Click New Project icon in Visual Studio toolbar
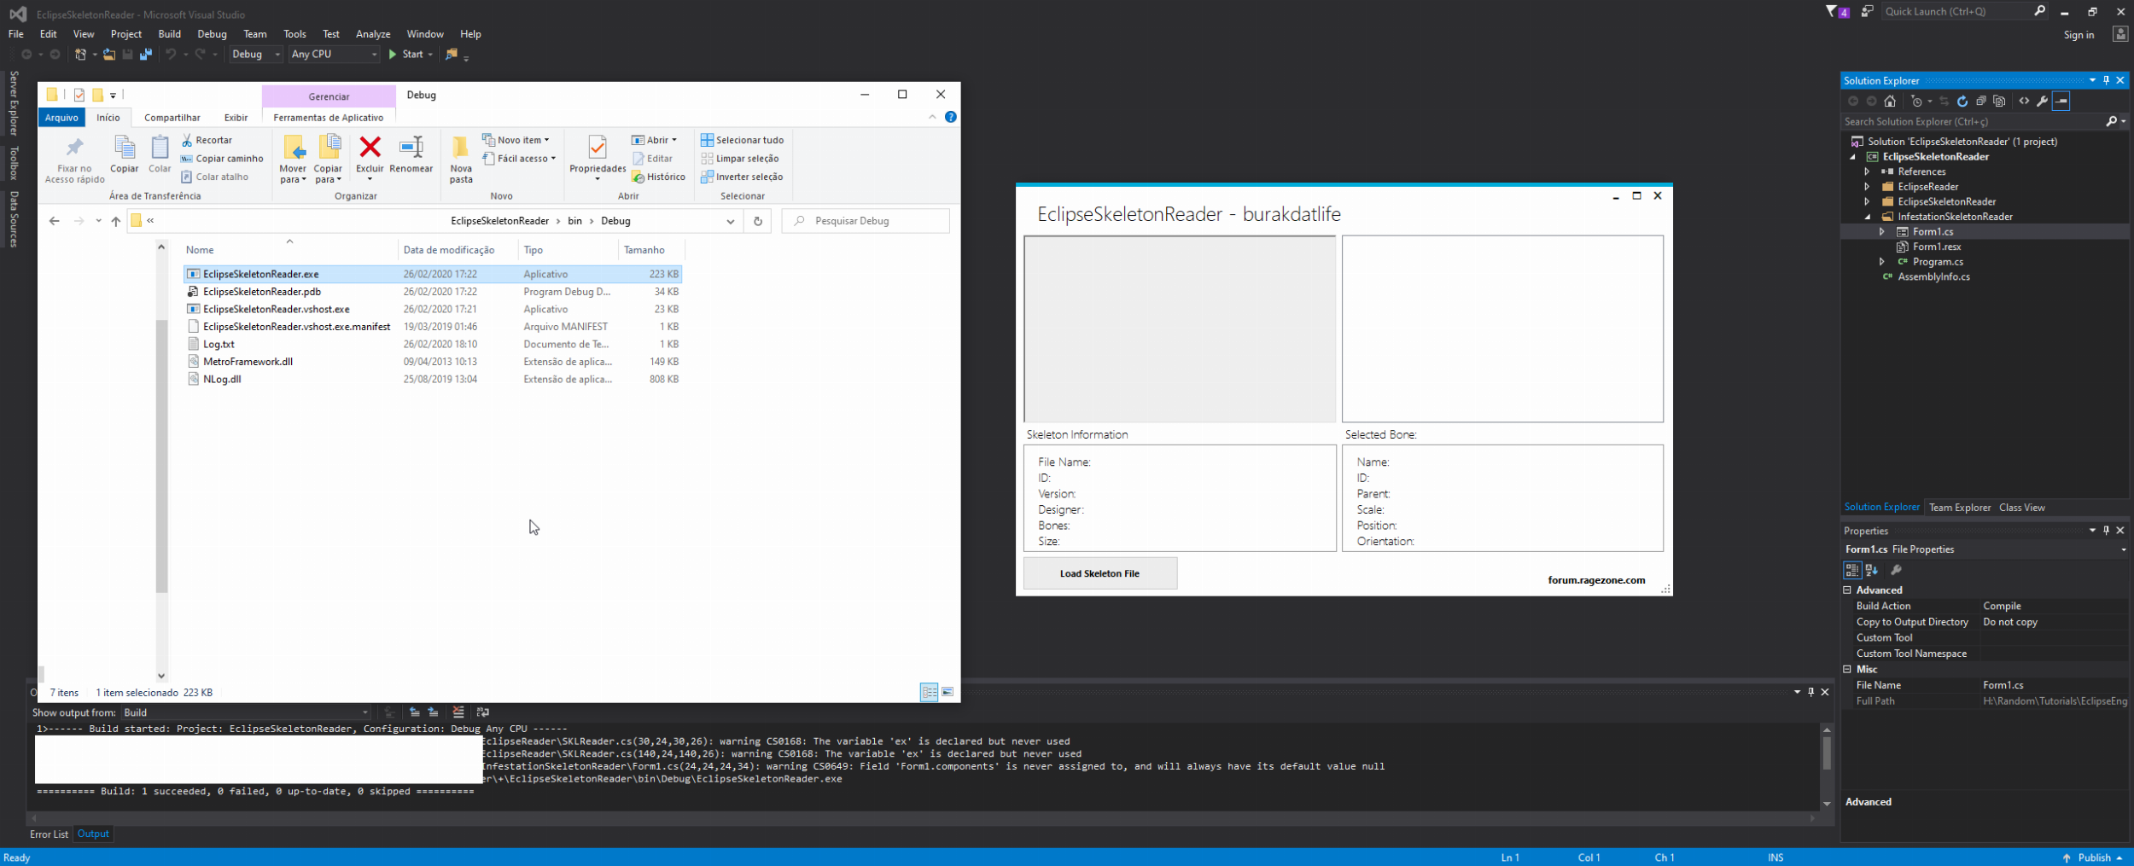 pos(80,54)
